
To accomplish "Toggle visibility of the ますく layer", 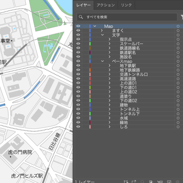I will pyautogui.click(x=78, y=31).
